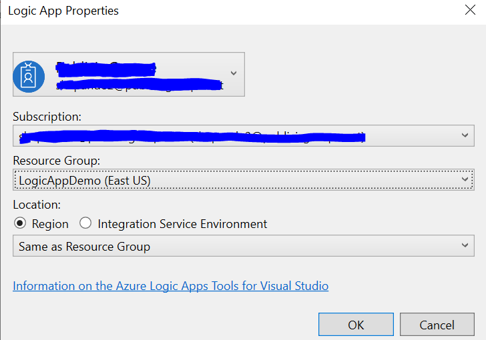
Task: Open the Subscription dropdown
Action: coord(243,135)
